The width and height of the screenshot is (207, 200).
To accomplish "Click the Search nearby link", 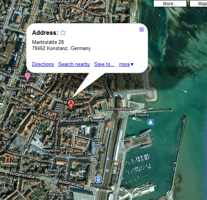I will [74, 64].
